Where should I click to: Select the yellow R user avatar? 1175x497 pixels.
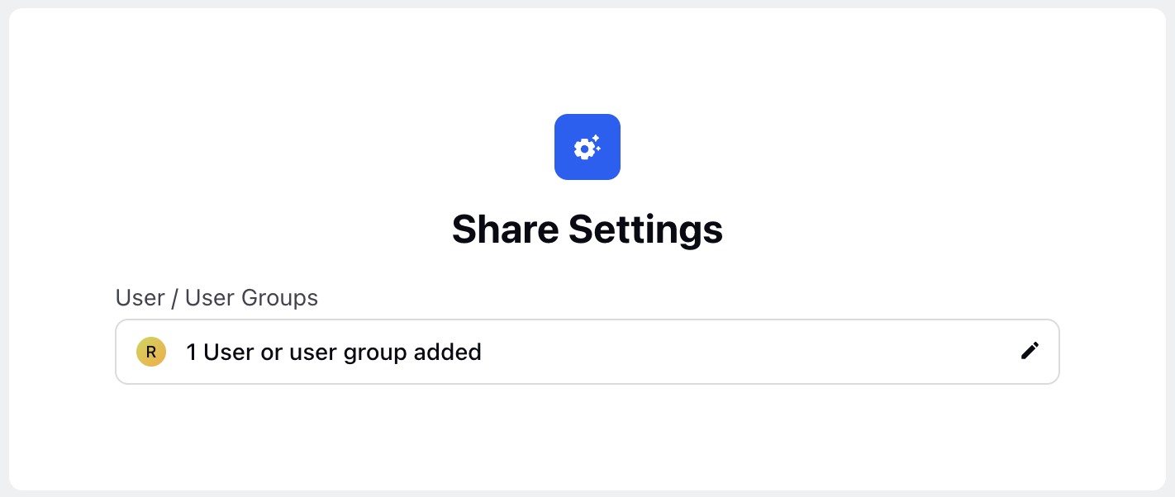[x=151, y=352]
